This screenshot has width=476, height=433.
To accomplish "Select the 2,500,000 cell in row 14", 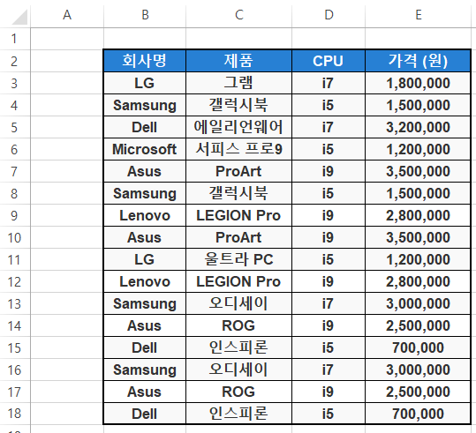I will point(418,325).
